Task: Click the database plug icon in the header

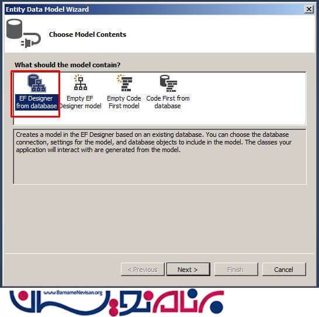Action: click(23, 33)
